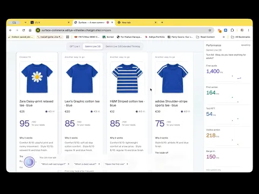This screenshot has height=194, width=259.
Task: Reload the page with refresh icon
Action: point(24,30)
